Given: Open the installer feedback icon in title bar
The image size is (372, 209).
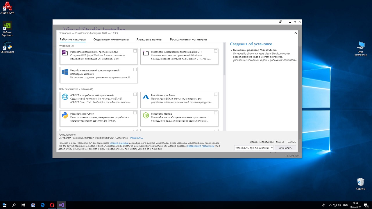Looking at the screenshot, I should click(x=281, y=22).
